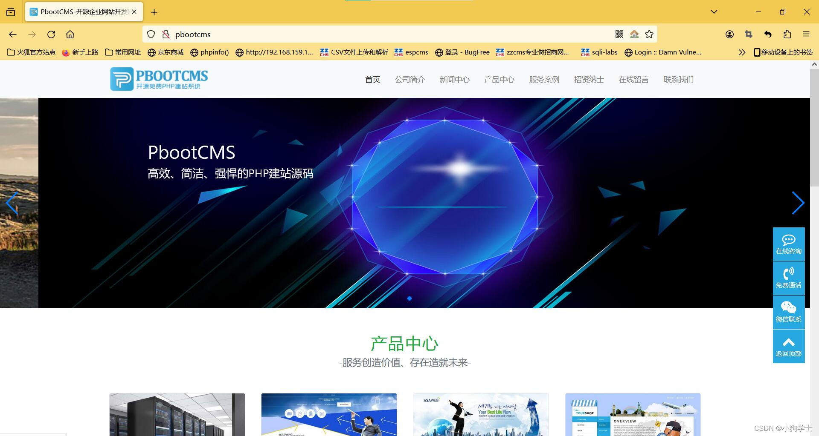Open 产品中心 navigation item
Image resolution: width=819 pixels, height=436 pixels.
pos(500,80)
